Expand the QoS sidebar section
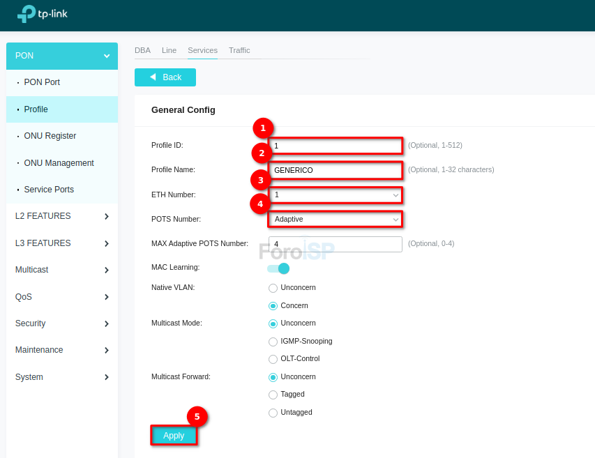The width and height of the screenshot is (595, 458). pyautogui.click(x=106, y=297)
